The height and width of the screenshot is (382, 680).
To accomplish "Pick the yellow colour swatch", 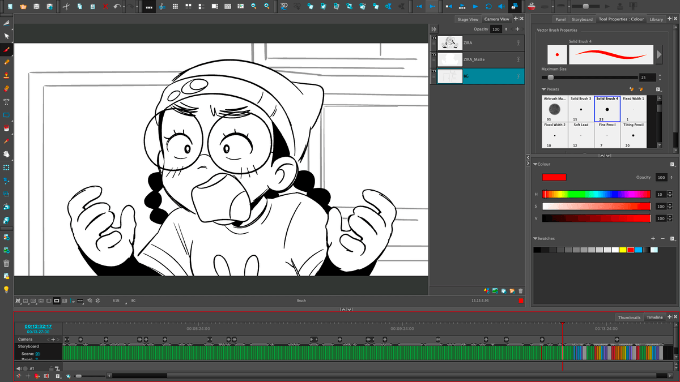I will coord(623,250).
